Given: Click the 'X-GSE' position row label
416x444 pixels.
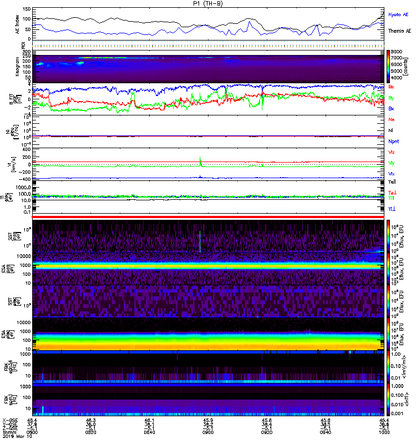Looking at the screenshot, I should coord(10,421).
